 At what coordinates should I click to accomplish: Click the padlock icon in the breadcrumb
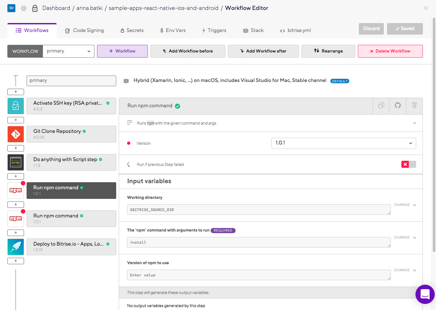point(35,8)
